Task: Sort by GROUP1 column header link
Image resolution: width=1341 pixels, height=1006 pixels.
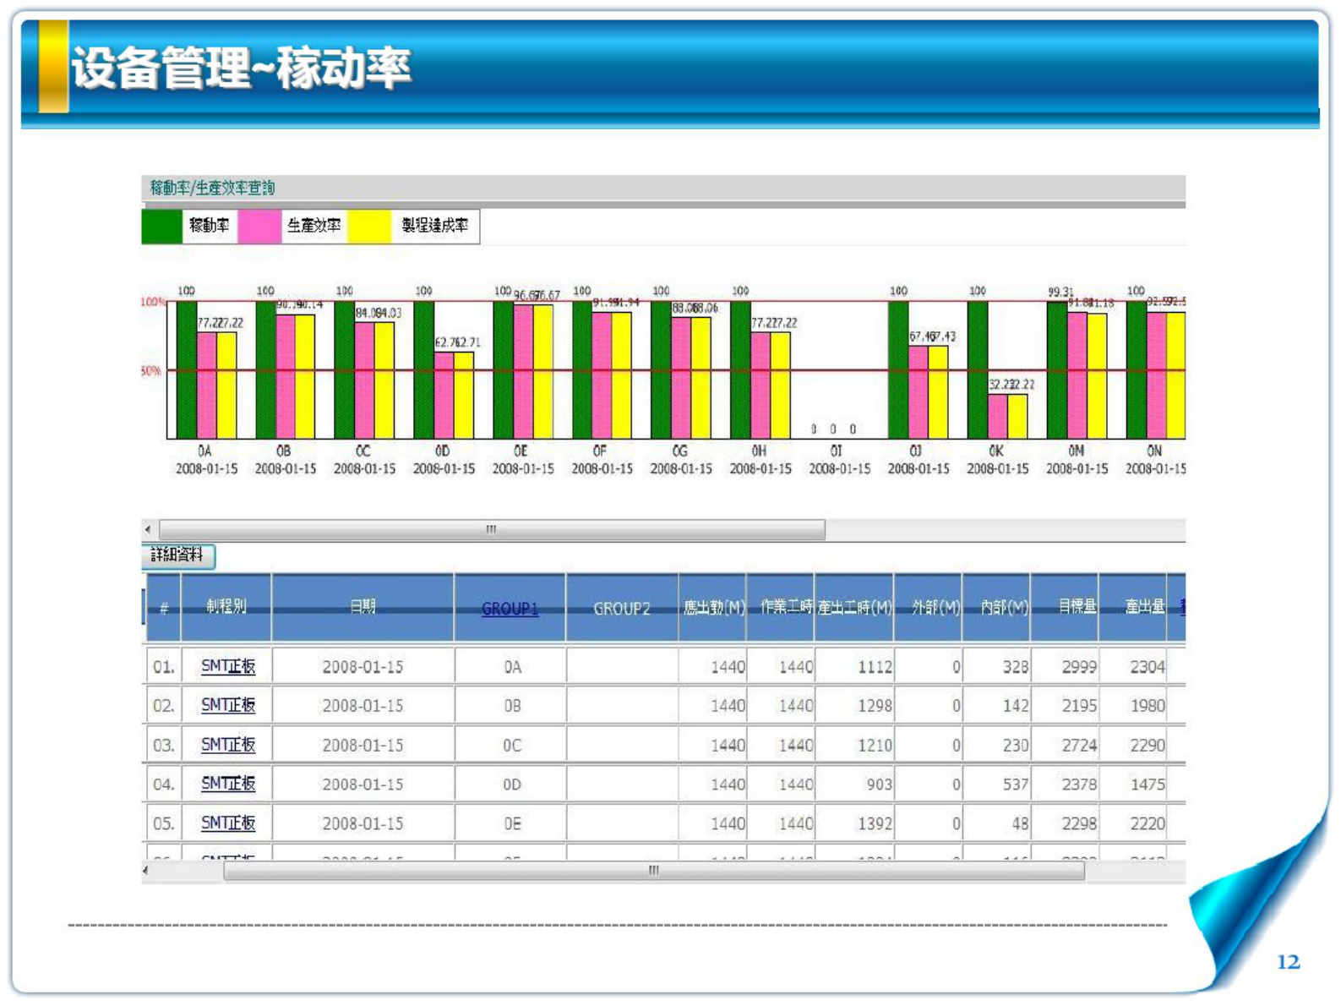Action: point(510,609)
